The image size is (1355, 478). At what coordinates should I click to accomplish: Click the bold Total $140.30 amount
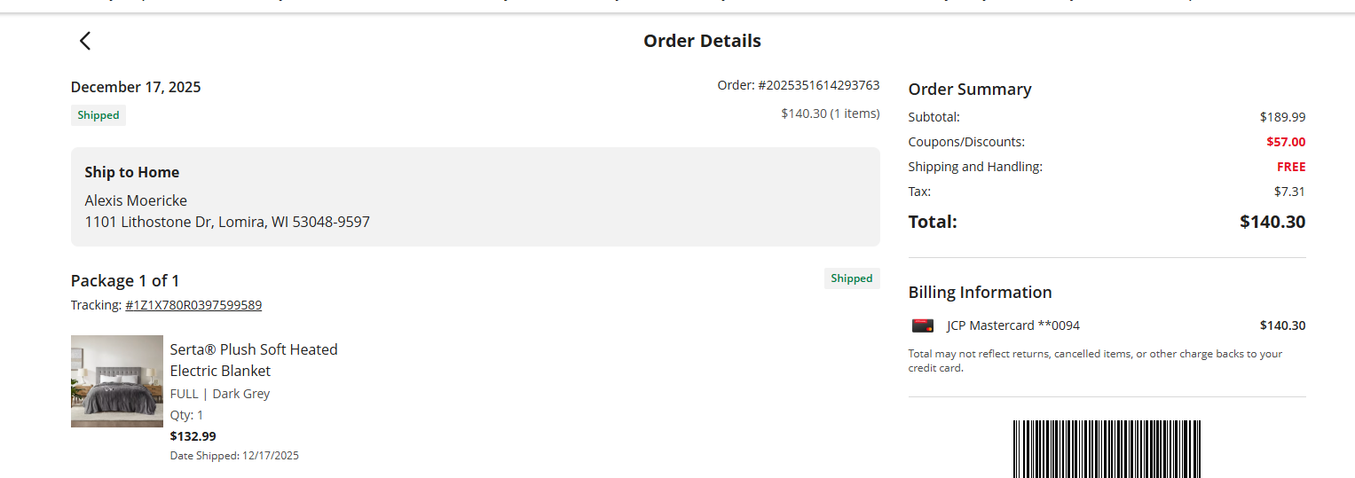coord(1272,222)
